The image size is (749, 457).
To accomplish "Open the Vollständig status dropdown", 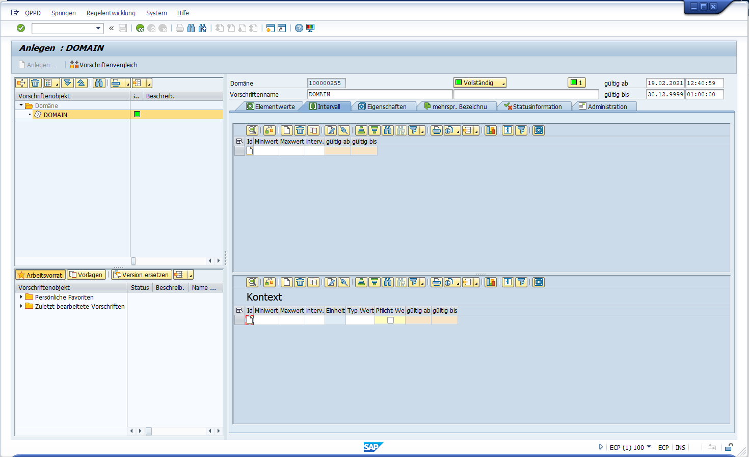I will click(503, 83).
